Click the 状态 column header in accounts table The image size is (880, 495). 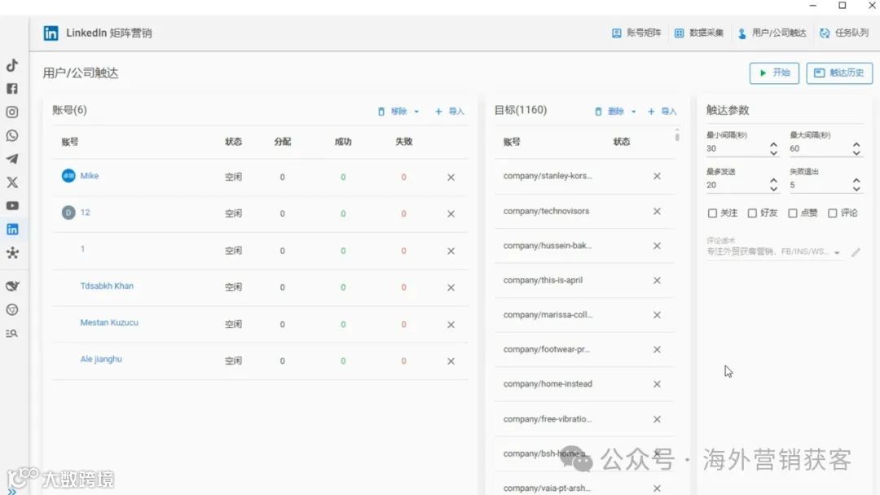click(234, 142)
